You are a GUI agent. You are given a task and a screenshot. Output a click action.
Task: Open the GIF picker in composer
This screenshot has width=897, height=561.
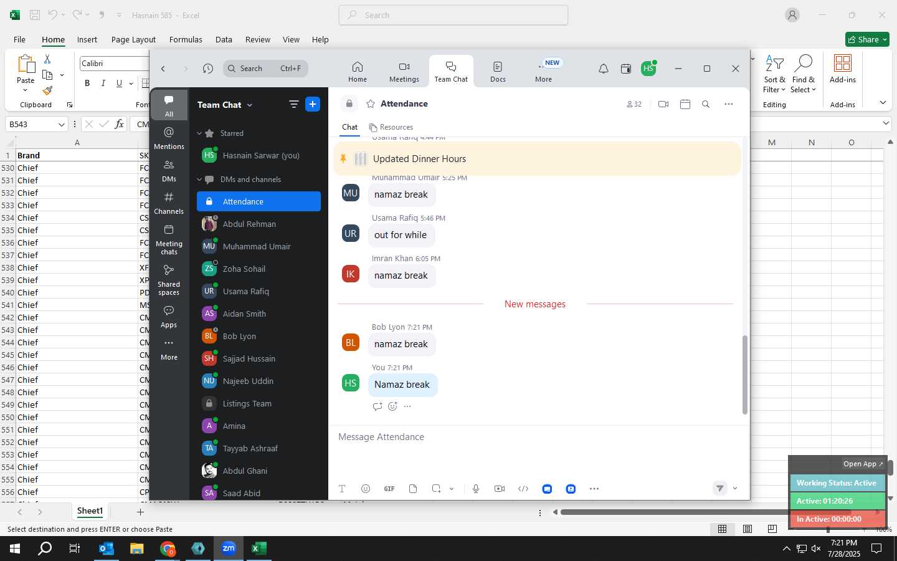click(389, 489)
